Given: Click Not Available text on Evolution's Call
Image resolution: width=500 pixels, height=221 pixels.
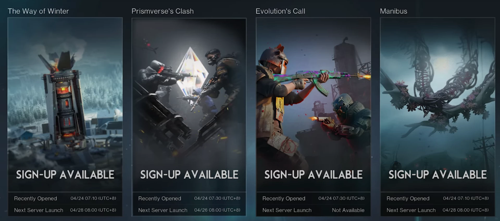Looking at the screenshot, I should pyautogui.click(x=348, y=210).
